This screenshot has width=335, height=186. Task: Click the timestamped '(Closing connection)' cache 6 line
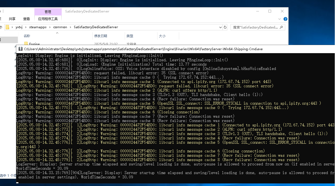140,151
